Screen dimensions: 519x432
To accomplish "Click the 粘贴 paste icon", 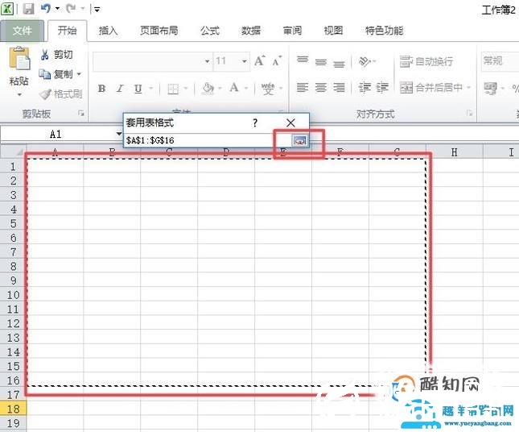I will point(19,58).
